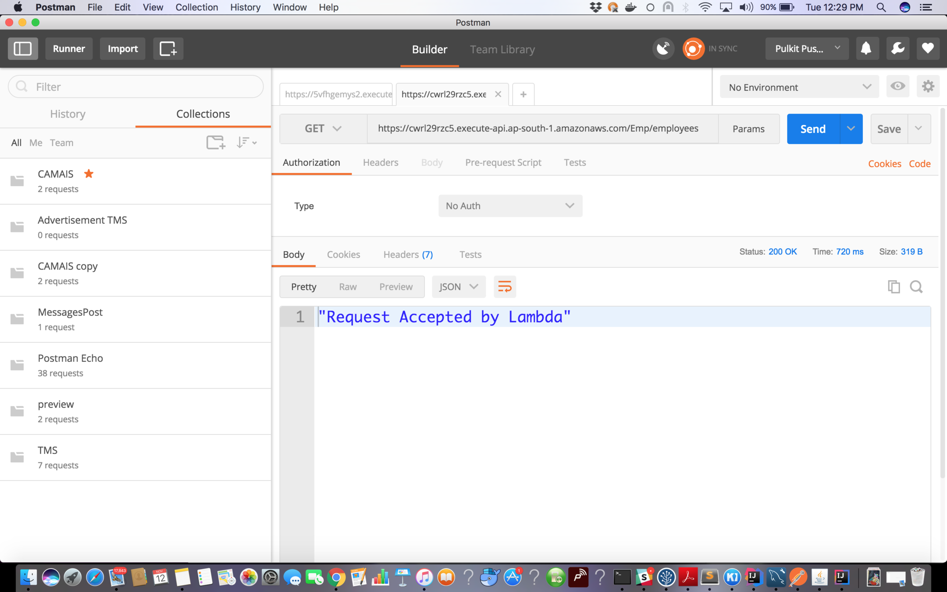Create a new collection folder icon
Image resolution: width=947 pixels, height=592 pixels.
pos(215,143)
